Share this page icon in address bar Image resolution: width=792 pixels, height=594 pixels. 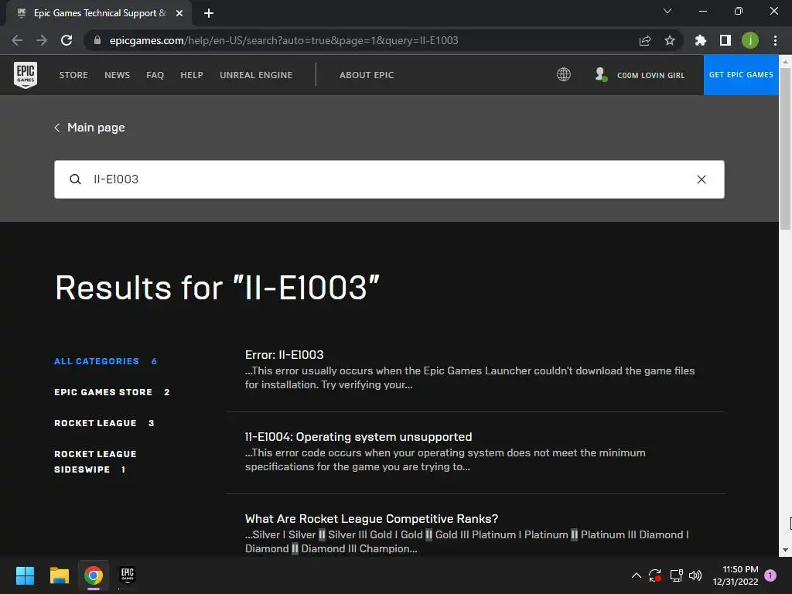[x=645, y=40]
